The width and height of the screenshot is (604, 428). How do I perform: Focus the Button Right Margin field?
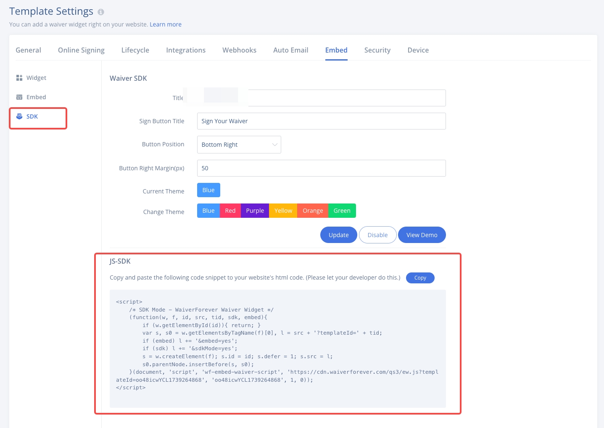[321, 168]
